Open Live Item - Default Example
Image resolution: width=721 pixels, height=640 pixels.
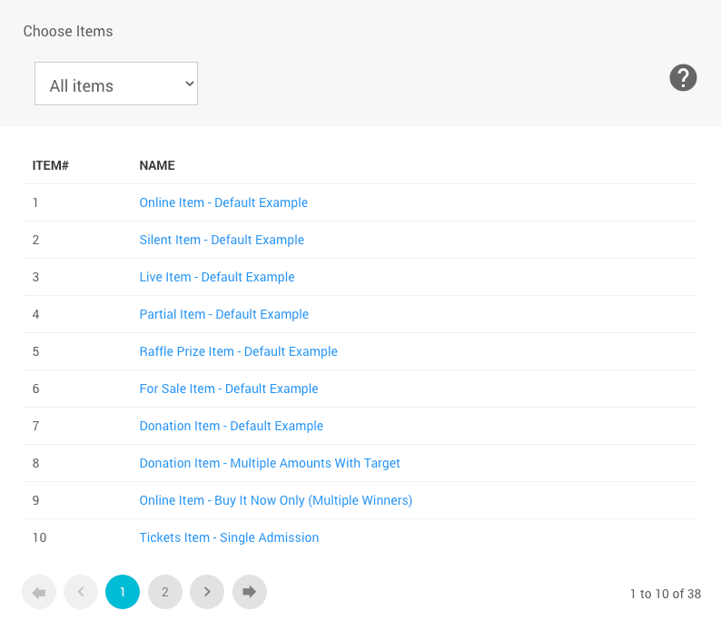217,277
